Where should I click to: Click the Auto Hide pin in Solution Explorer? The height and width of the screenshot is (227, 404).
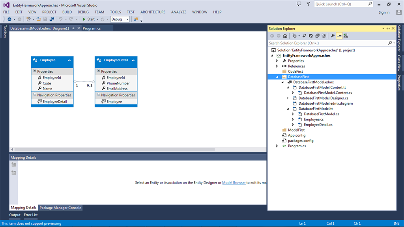[x=388, y=28]
